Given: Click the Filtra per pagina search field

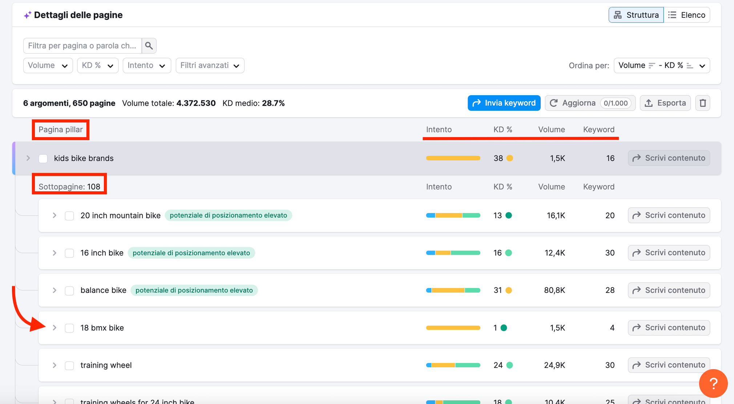Looking at the screenshot, I should (x=82, y=46).
